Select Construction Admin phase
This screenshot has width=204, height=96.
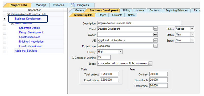pyautogui.click(x=30, y=46)
